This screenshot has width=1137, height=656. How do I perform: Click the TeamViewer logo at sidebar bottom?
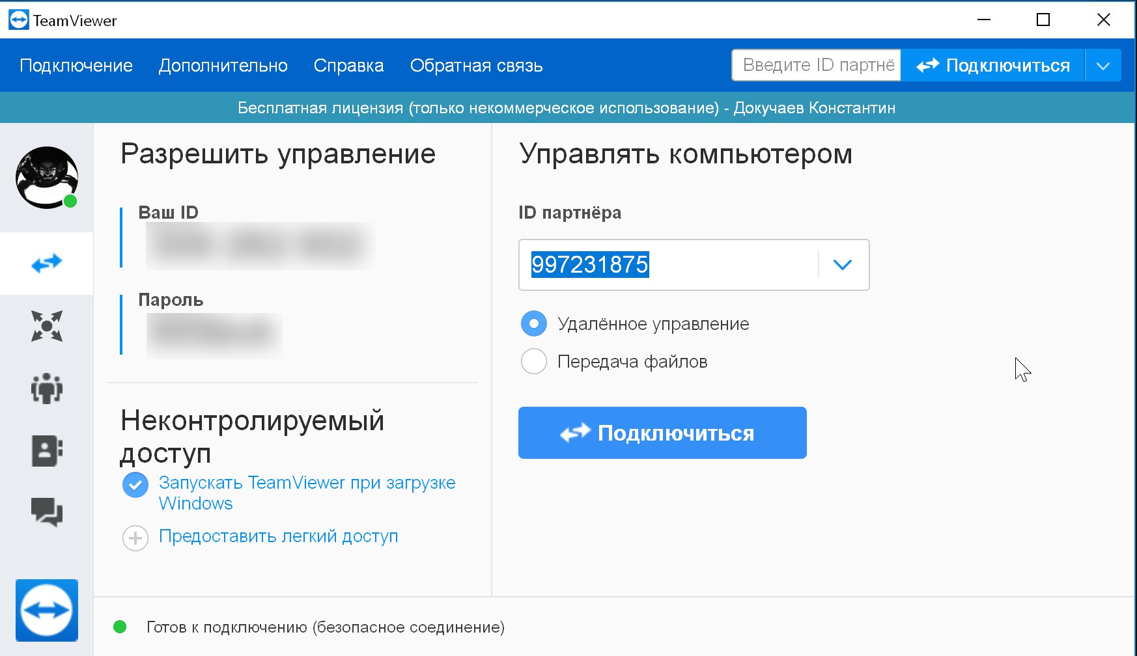coord(47,610)
